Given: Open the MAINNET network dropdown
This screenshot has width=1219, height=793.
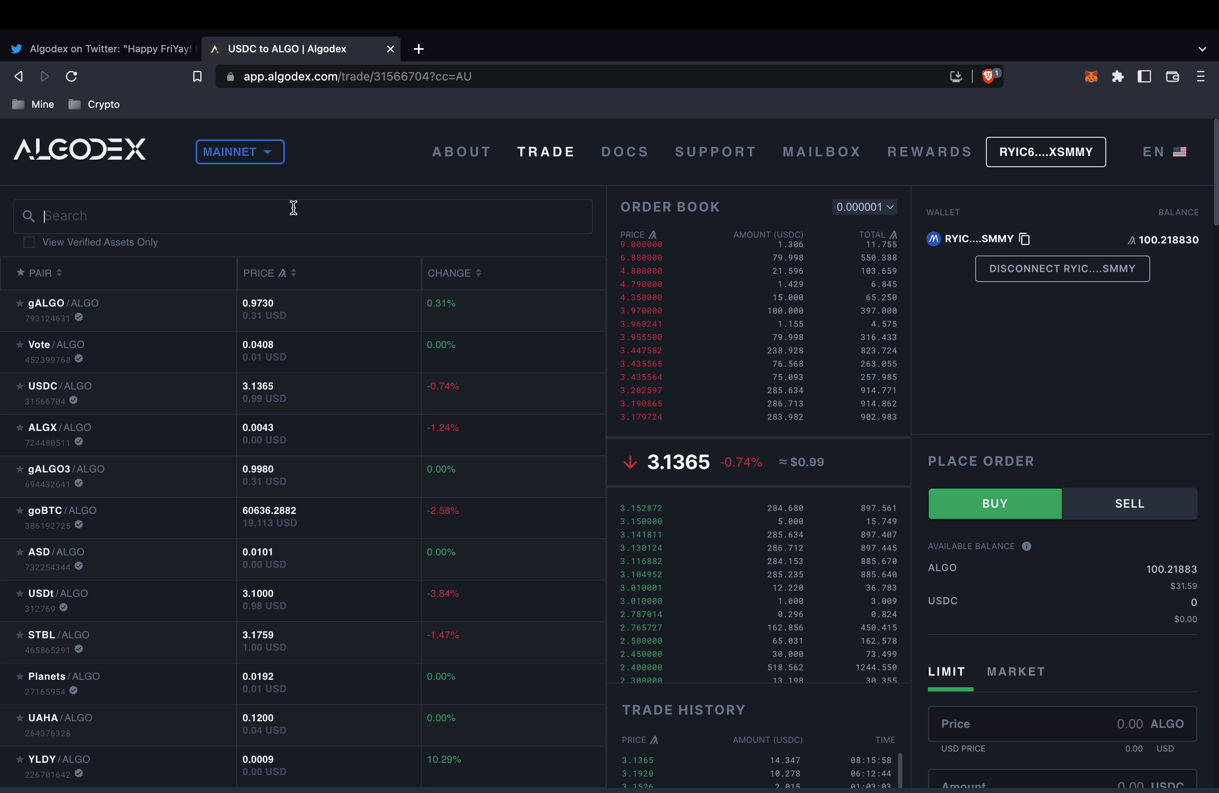Looking at the screenshot, I should 240,152.
